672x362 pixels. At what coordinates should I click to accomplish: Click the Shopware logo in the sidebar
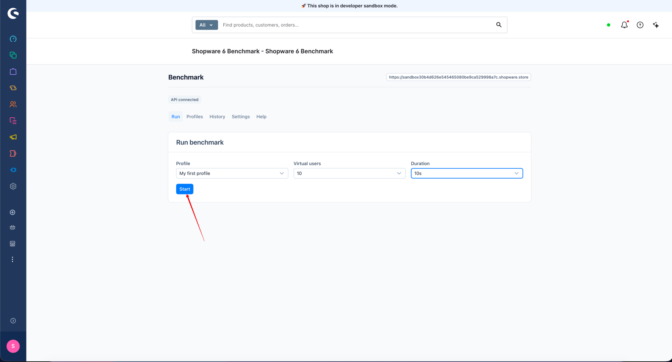[x=13, y=13]
